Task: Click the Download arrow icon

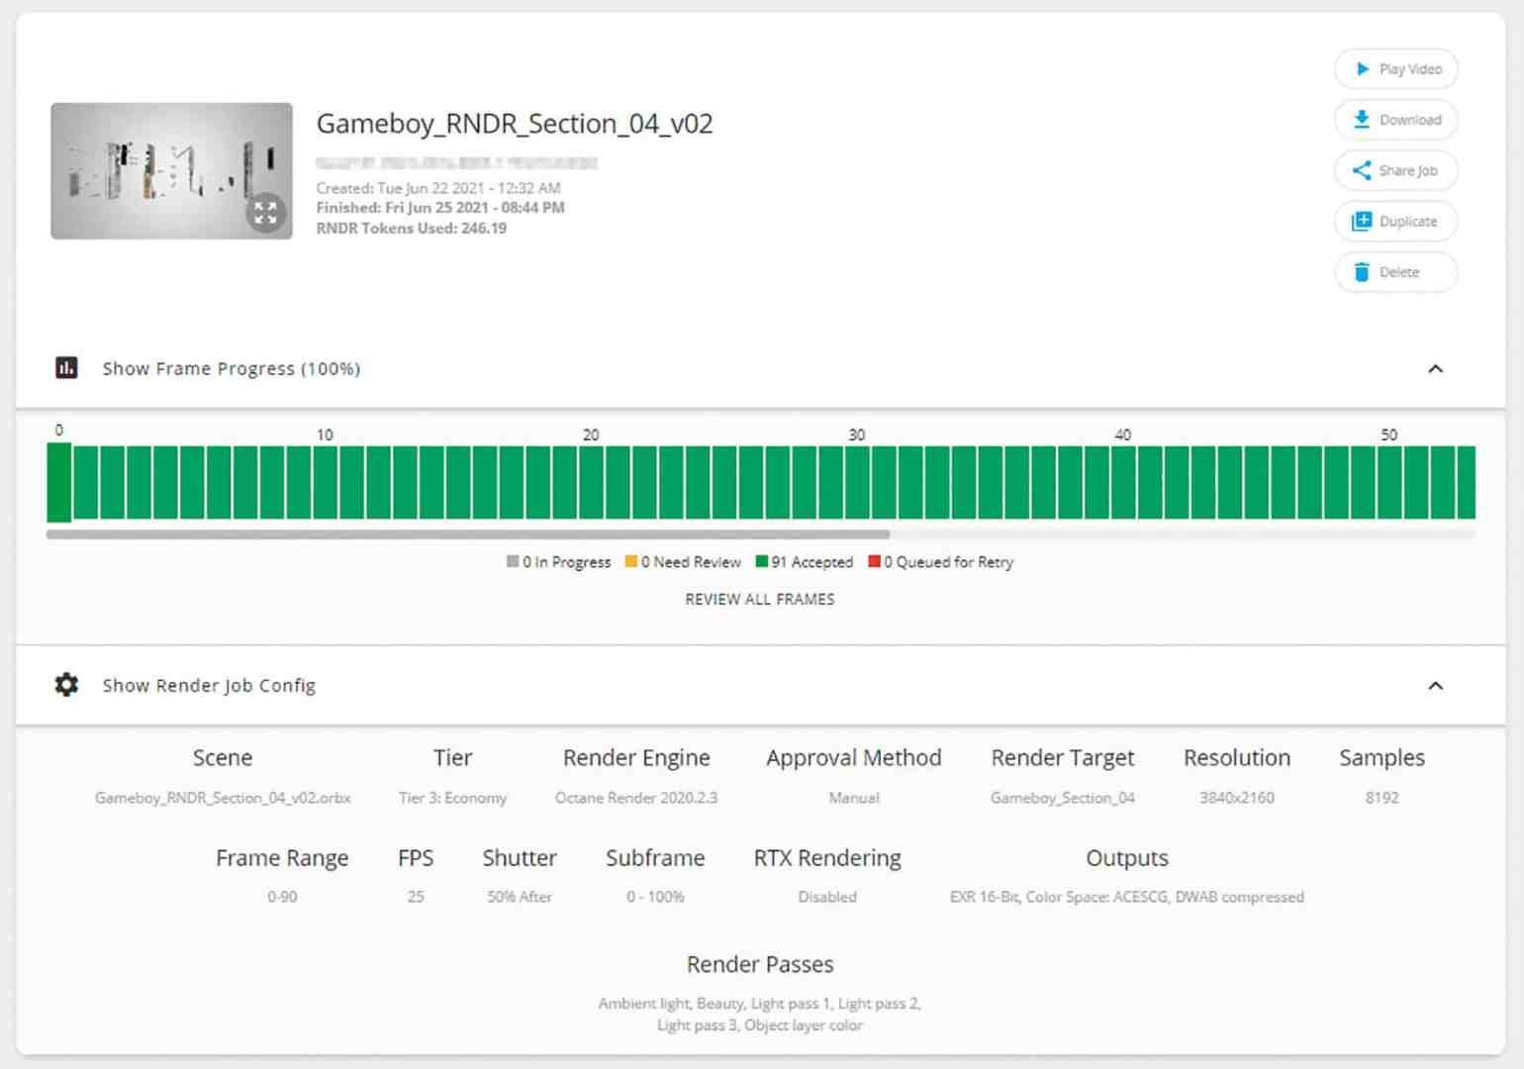Action: pos(1363,119)
